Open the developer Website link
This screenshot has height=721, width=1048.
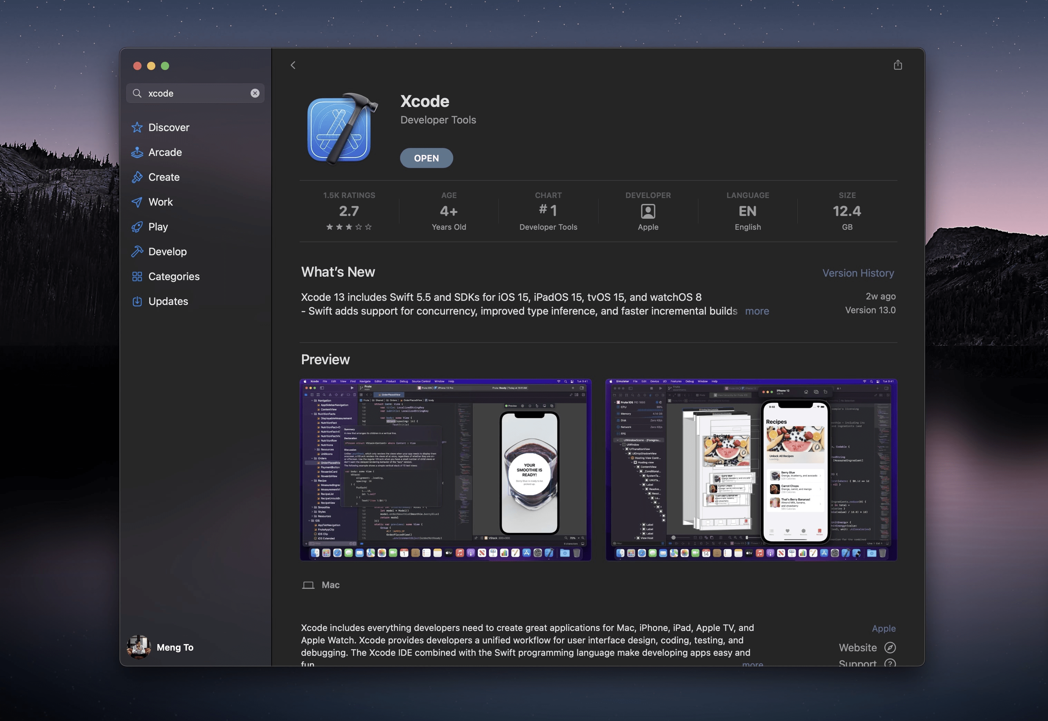click(x=867, y=648)
